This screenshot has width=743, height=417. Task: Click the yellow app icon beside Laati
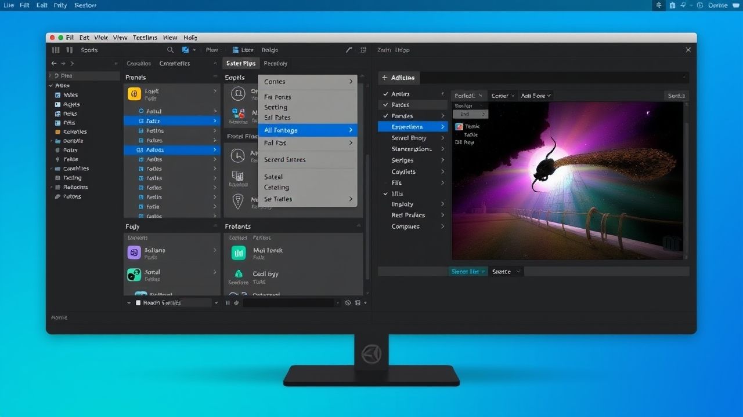pyautogui.click(x=134, y=94)
